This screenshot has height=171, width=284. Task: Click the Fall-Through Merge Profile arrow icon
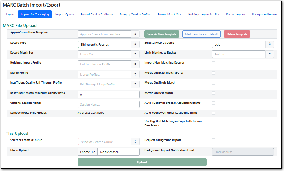pyautogui.click(x=135, y=84)
